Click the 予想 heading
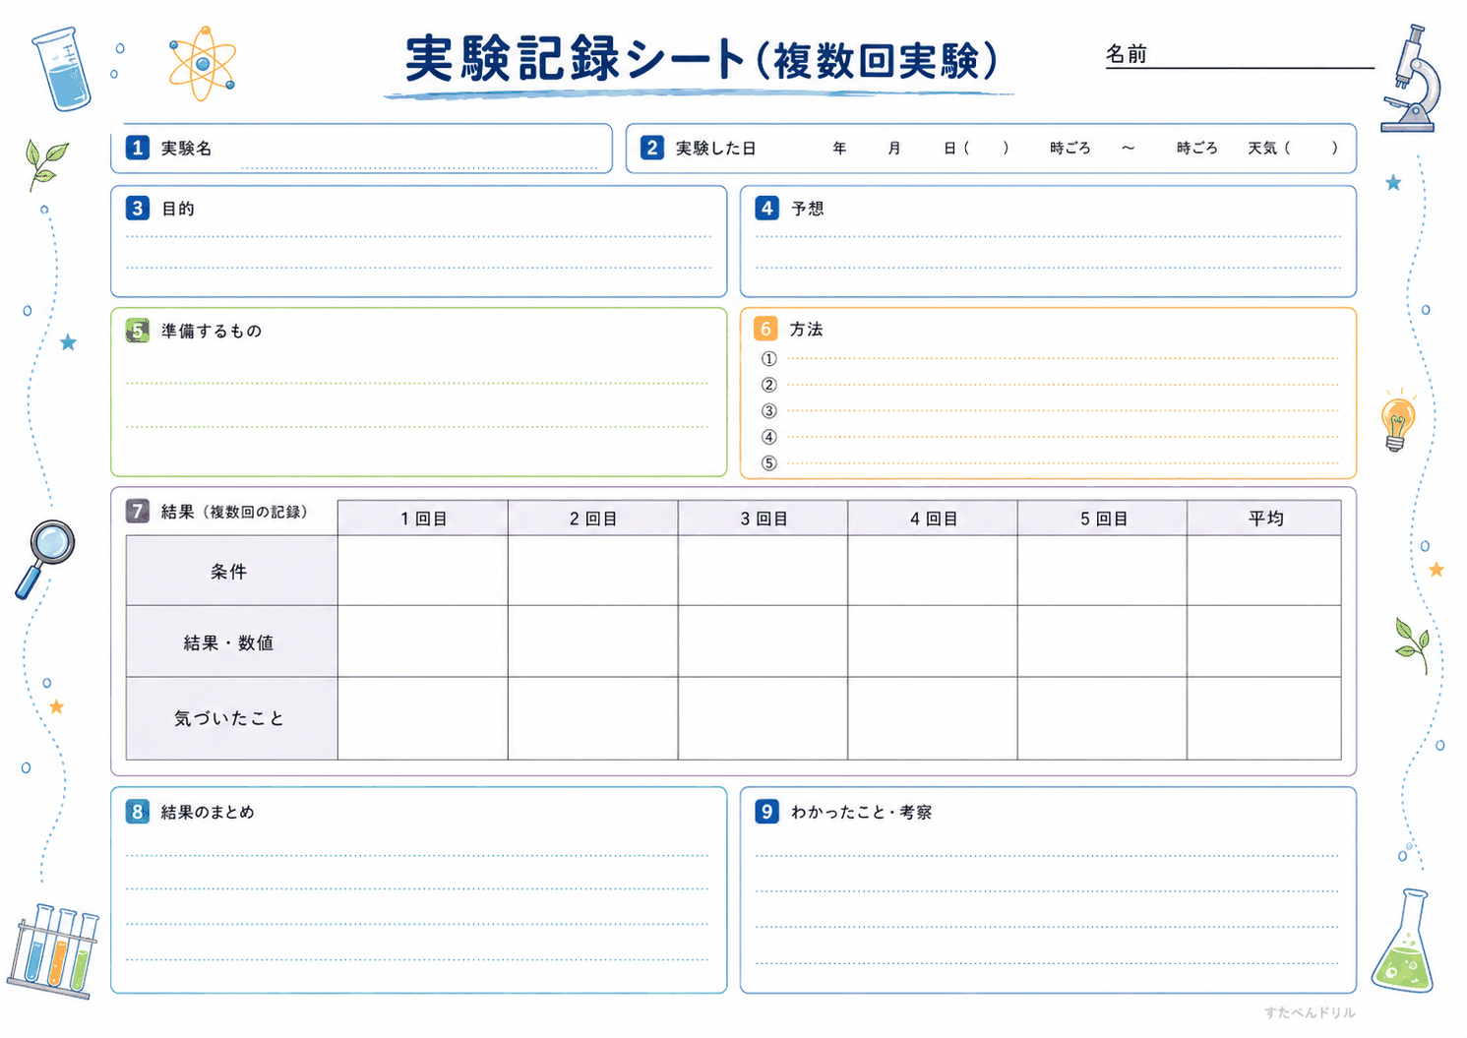This screenshot has width=1467, height=1038. pos(808,209)
